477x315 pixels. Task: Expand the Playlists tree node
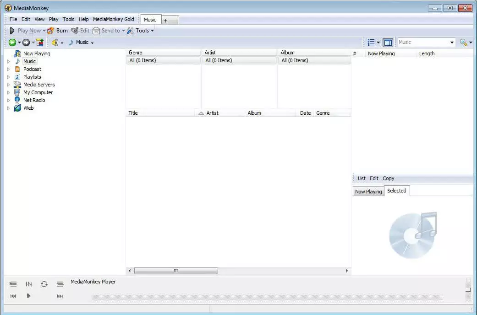8,77
